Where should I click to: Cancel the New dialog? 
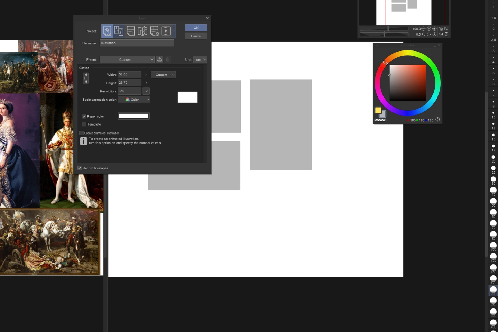pyautogui.click(x=196, y=36)
